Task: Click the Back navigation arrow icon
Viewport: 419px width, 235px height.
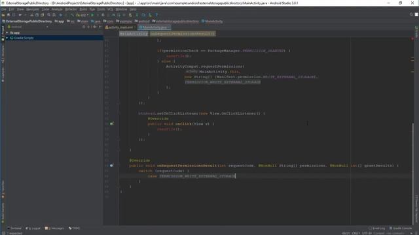Action: coord(61,15)
